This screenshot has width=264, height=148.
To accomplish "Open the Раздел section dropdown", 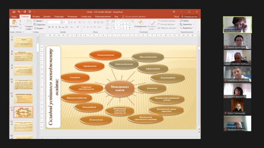I will coord(39,28).
